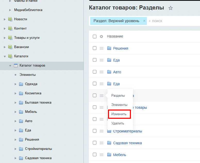
Task: Expand the Контент node in the sidebar
Action: pos(5,29)
